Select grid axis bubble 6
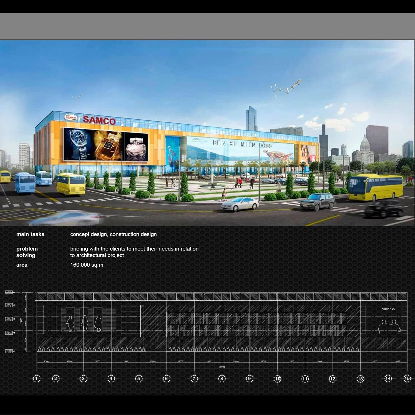This screenshot has width=415, height=415. point(167,379)
